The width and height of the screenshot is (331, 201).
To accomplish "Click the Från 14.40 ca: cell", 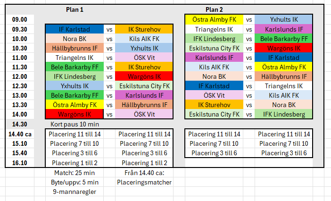I will click(144, 173).
